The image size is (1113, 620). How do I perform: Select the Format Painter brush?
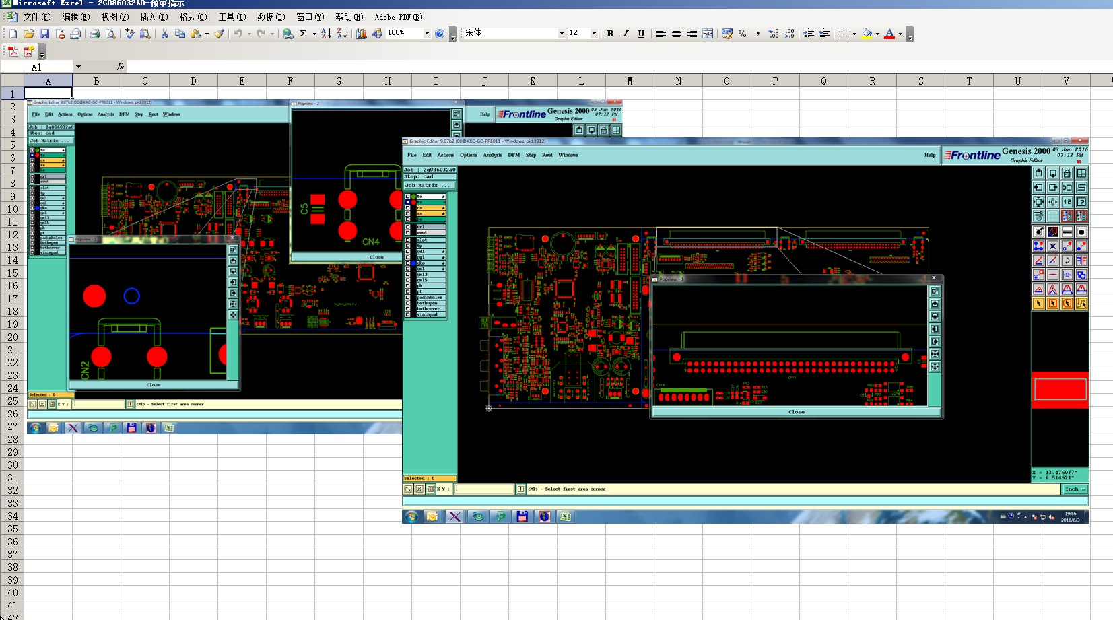click(x=220, y=34)
